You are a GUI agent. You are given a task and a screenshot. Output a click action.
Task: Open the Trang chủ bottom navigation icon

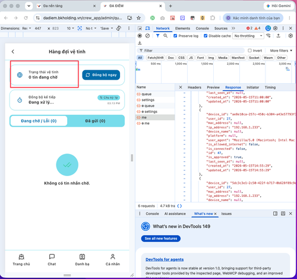click(21, 260)
